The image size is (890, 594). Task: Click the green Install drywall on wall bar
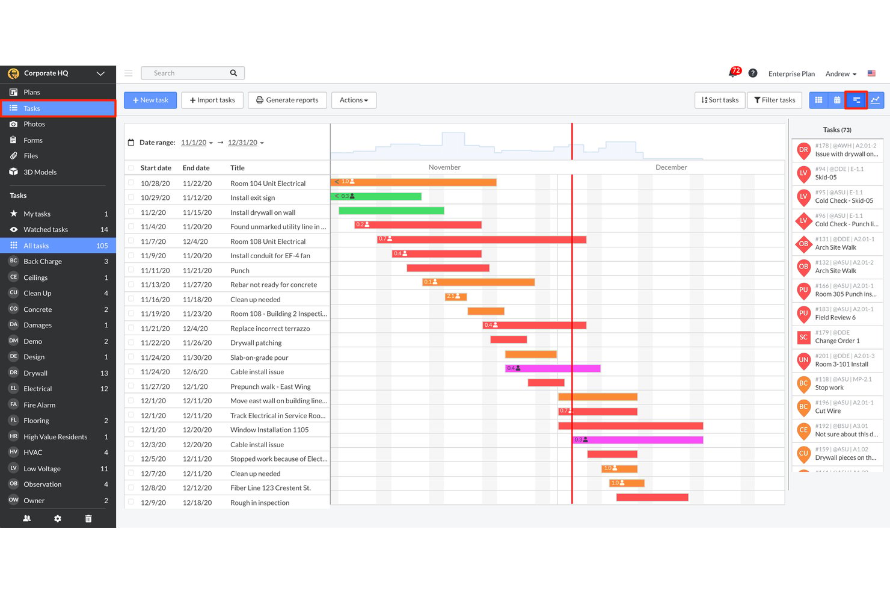[x=391, y=211]
